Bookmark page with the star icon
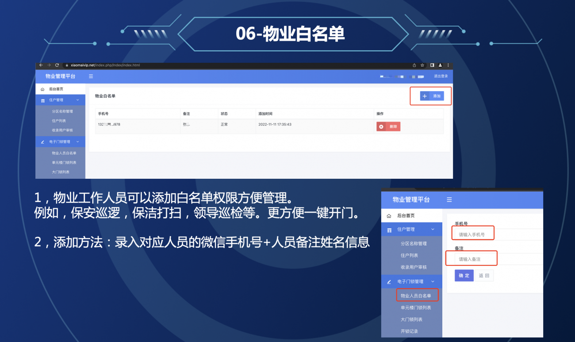Screen dimensions: 575x342 tap(422, 65)
